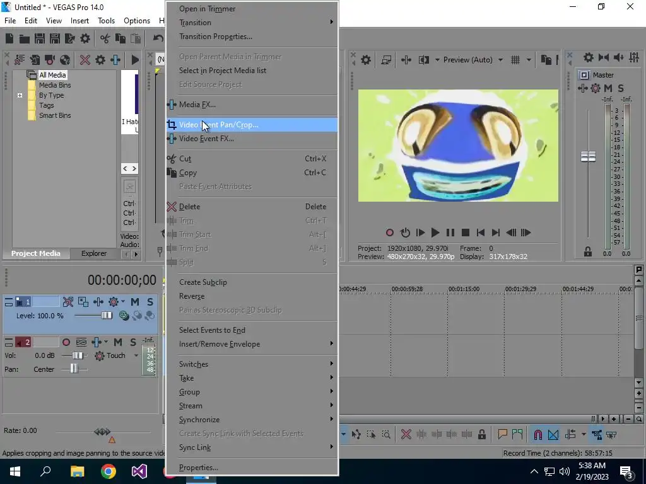Click the Pause button in preview transport

click(x=450, y=233)
